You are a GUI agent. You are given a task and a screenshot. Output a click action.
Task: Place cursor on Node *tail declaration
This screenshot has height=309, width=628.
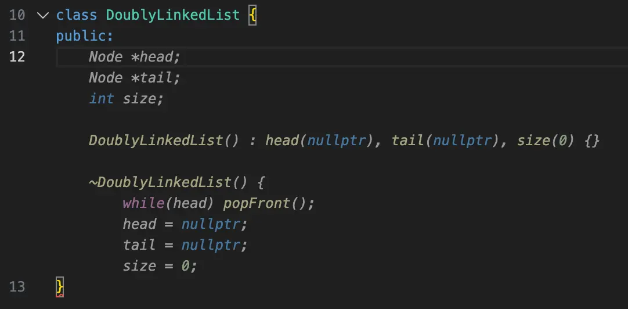tap(135, 78)
